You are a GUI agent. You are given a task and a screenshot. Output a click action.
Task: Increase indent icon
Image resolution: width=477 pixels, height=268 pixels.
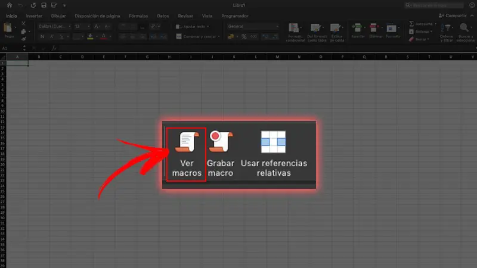tap(163, 36)
